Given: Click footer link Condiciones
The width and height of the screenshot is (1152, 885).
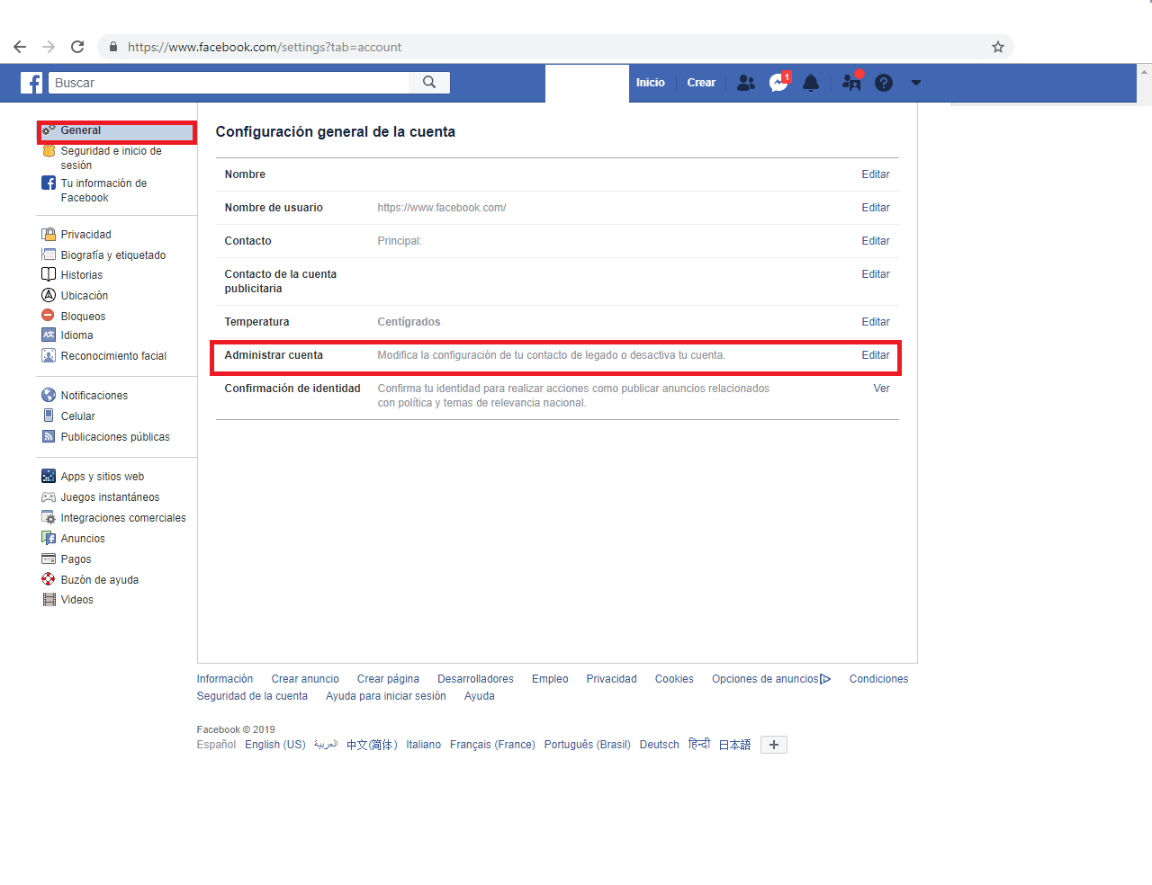Looking at the screenshot, I should point(878,679).
